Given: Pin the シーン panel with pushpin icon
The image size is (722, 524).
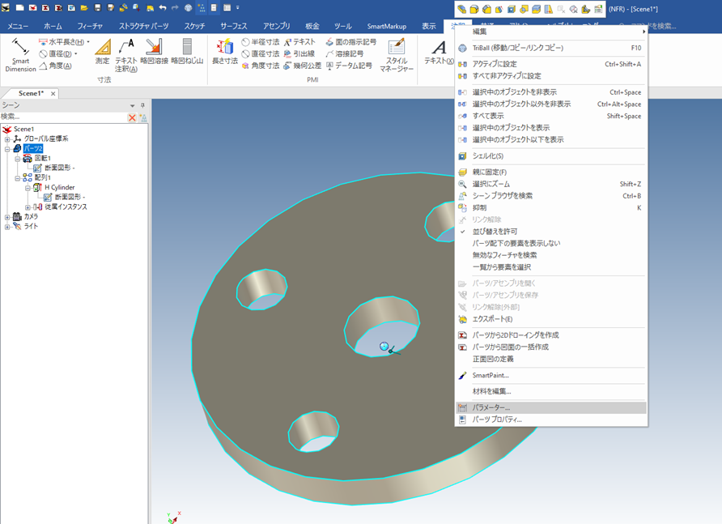Looking at the screenshot, I should [x=142, y=105].
